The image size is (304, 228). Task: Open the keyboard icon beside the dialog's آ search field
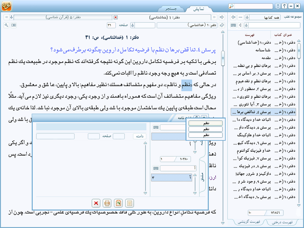click(156, 168)
